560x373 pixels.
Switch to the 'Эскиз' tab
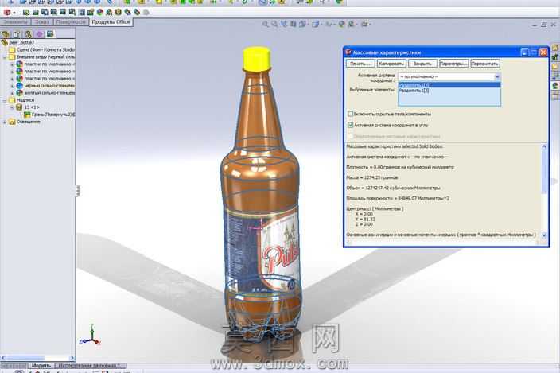tap(42, 22)
